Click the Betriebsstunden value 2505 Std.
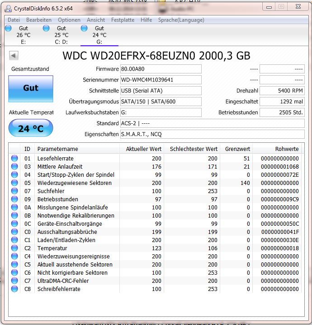Image resolution: width=312 pixels, height=325 pixels. pos(282,112)
